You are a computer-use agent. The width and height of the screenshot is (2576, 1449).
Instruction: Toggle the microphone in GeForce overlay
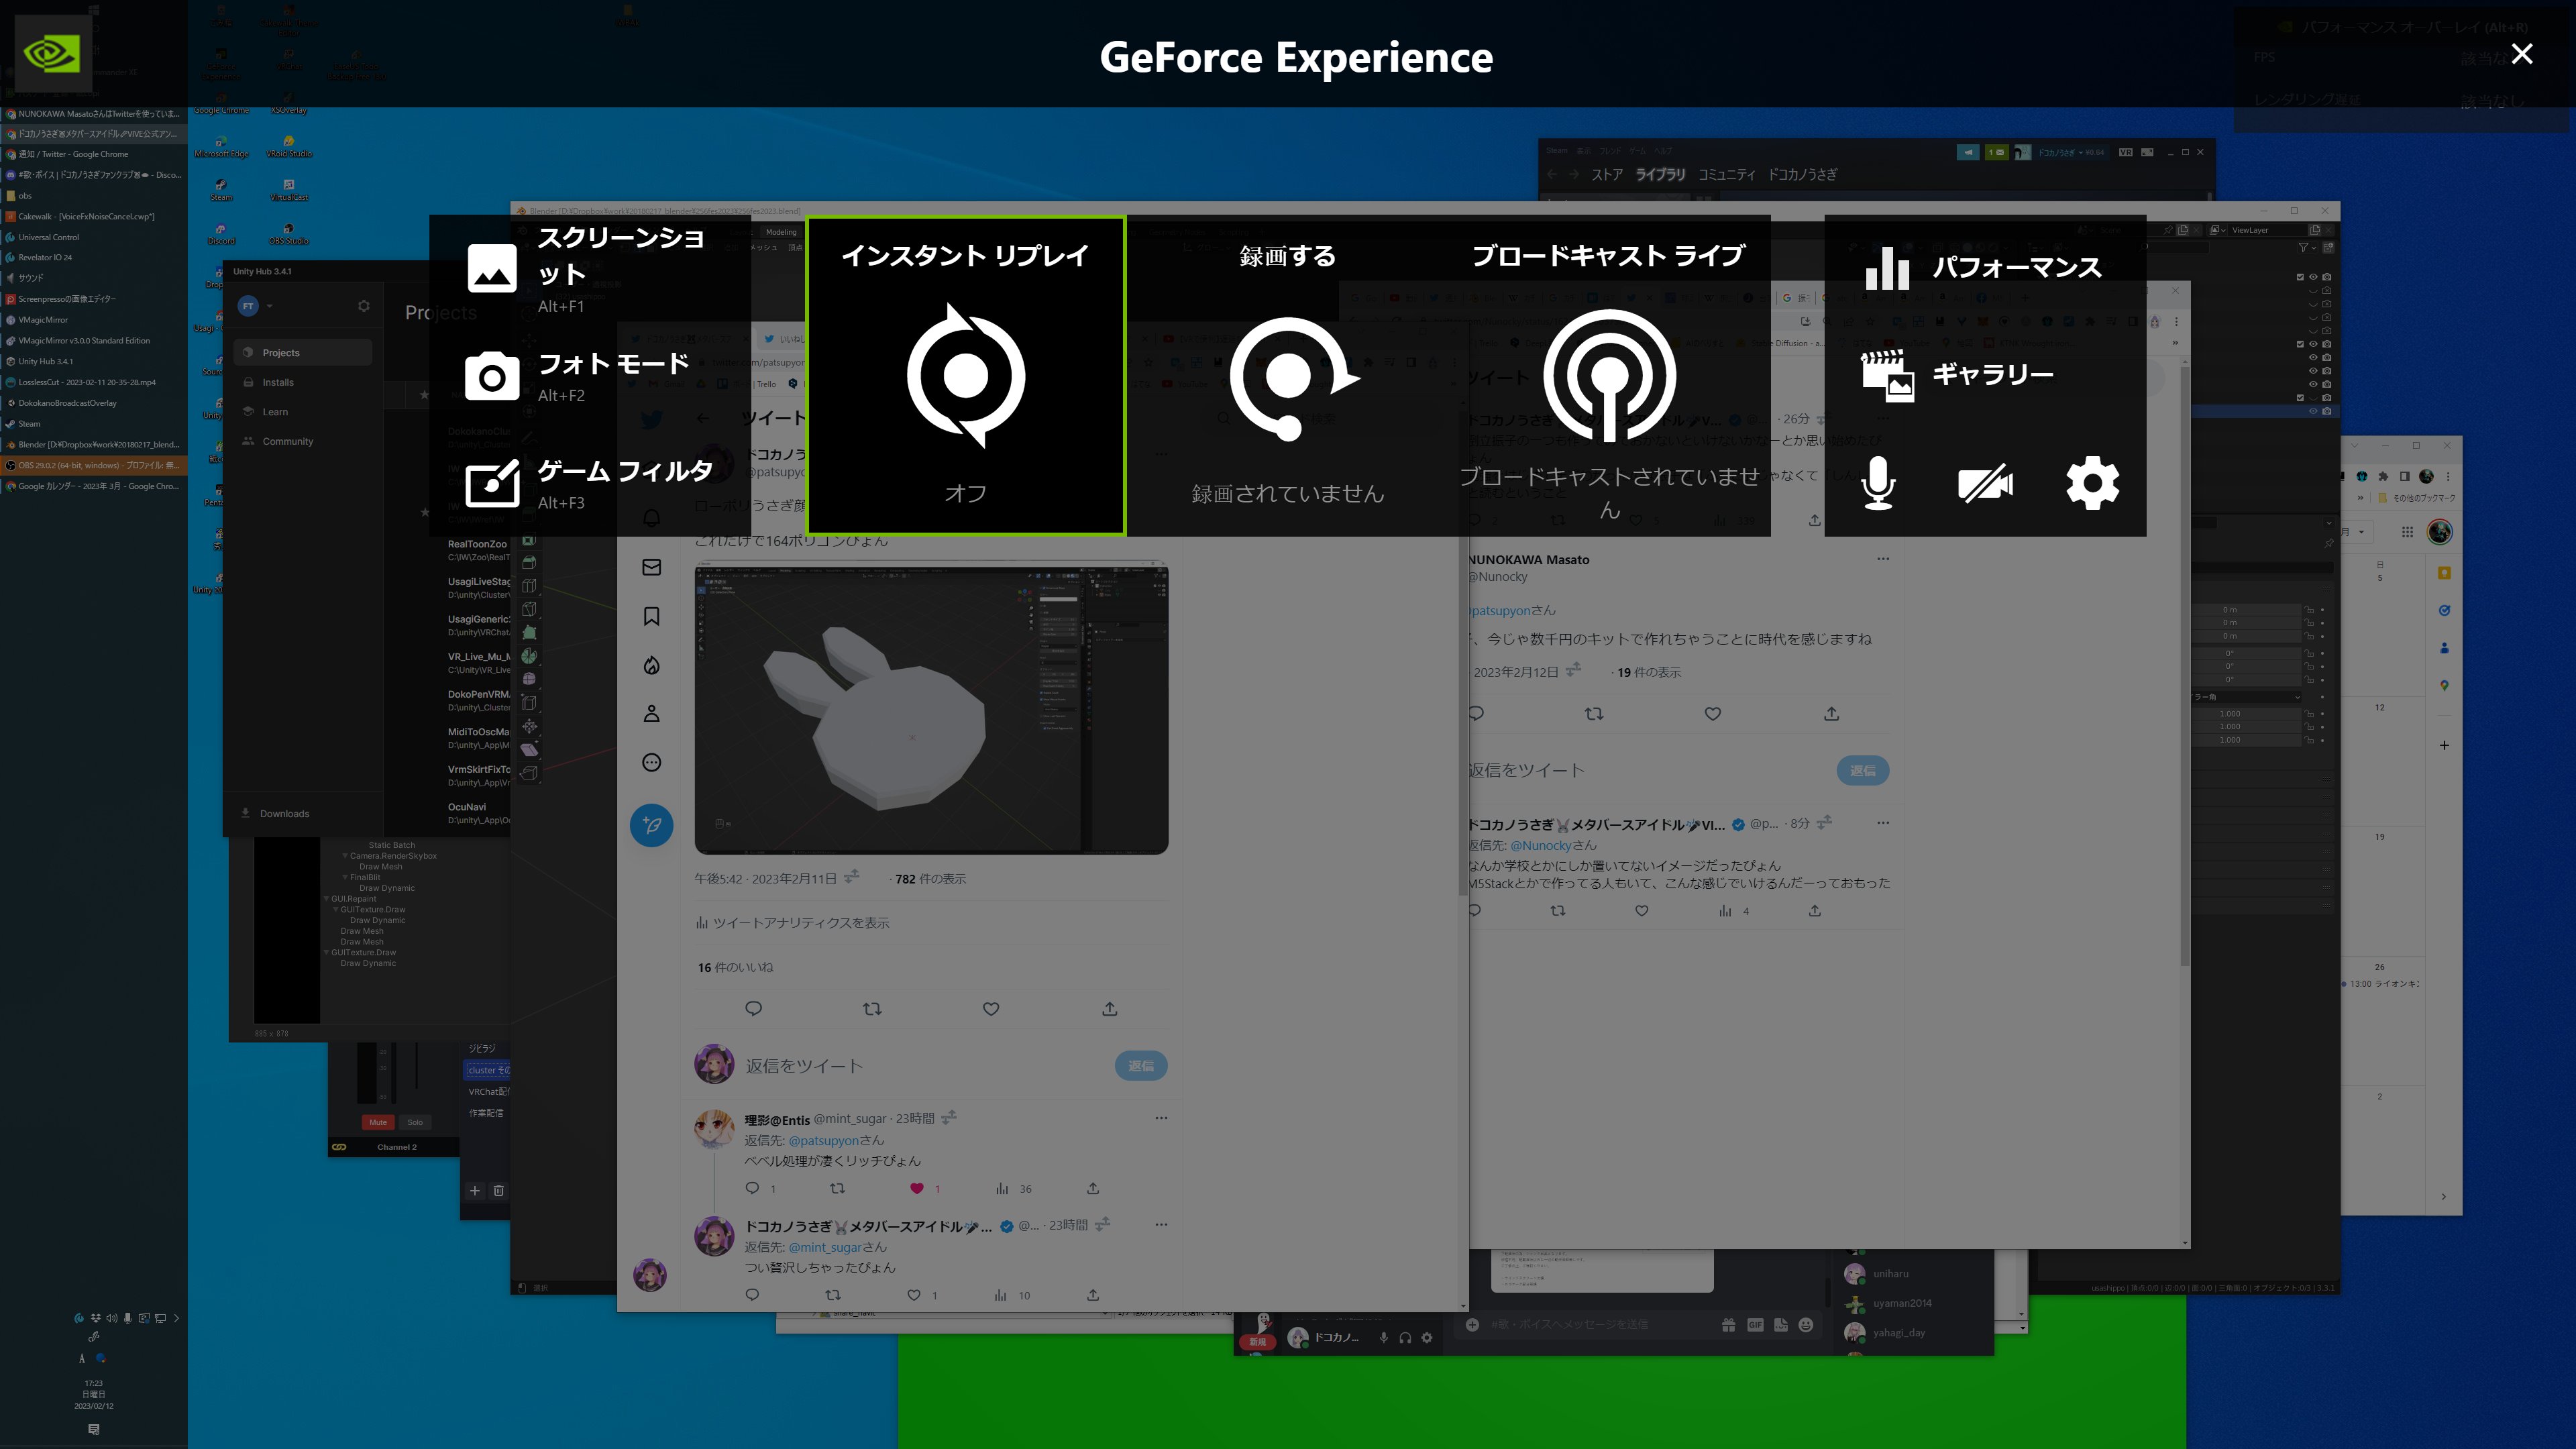click(x=1878, y=484)
